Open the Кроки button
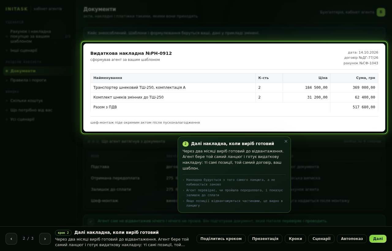 click(x=295, y=239)
